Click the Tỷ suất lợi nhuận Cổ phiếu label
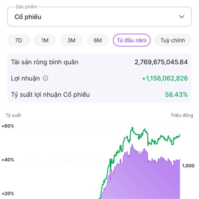Screen dimensions: 199x199 point(50,95)
